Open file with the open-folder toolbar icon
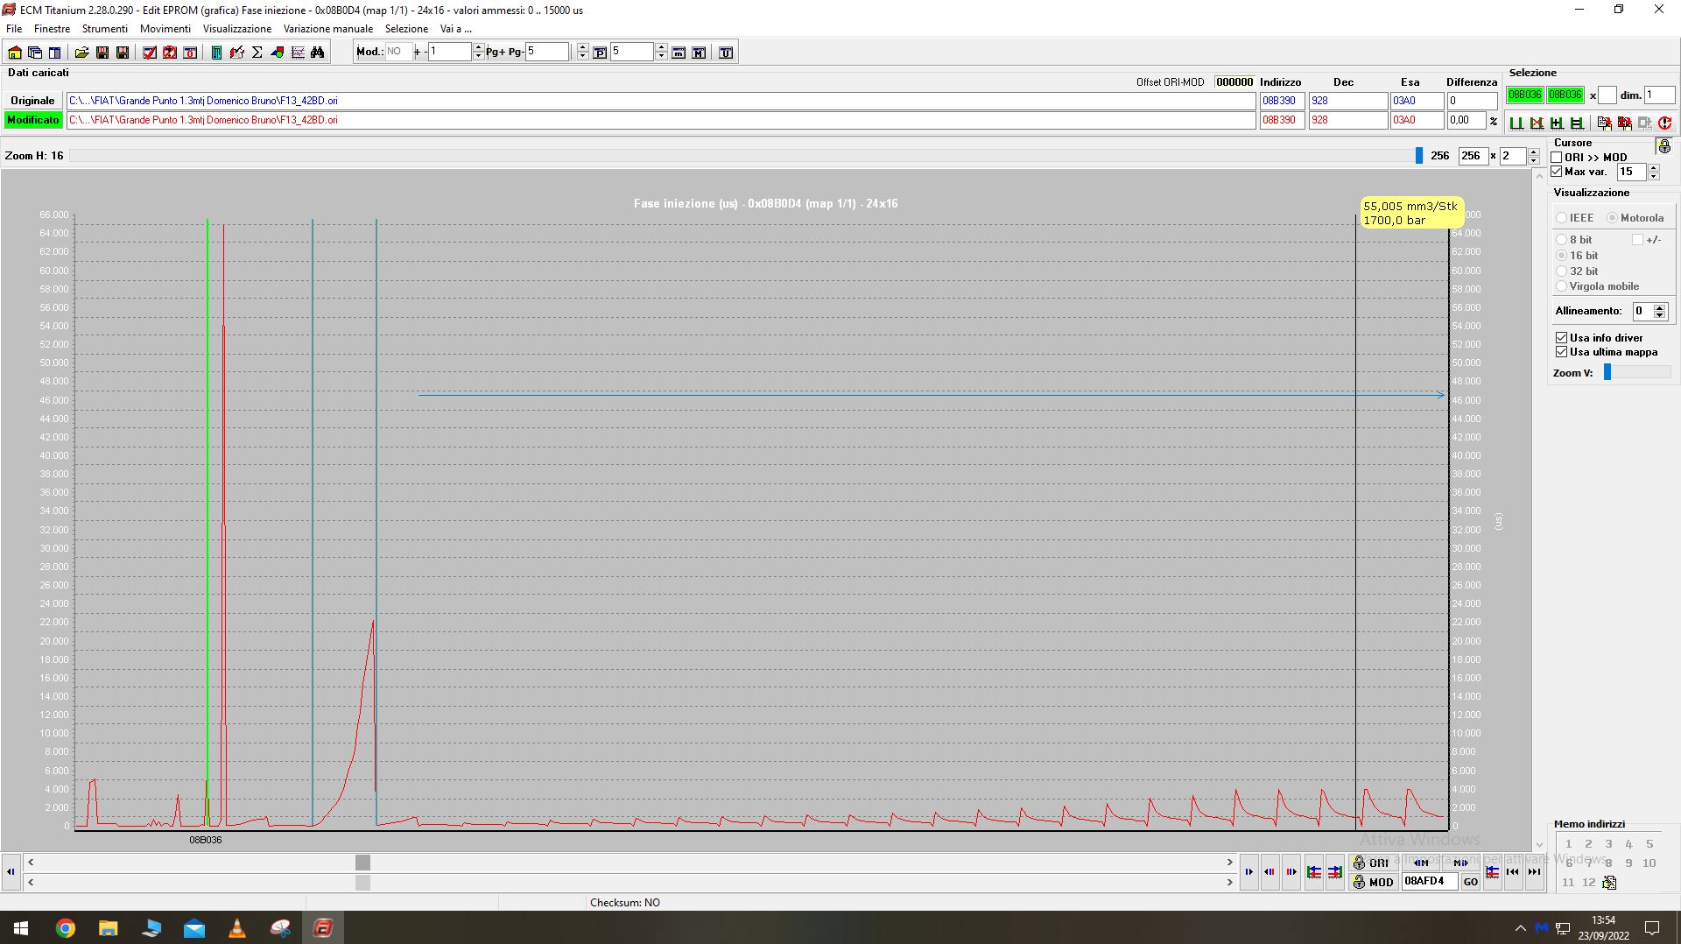This screenshot has width=1681, height=944. click(81, 53)
